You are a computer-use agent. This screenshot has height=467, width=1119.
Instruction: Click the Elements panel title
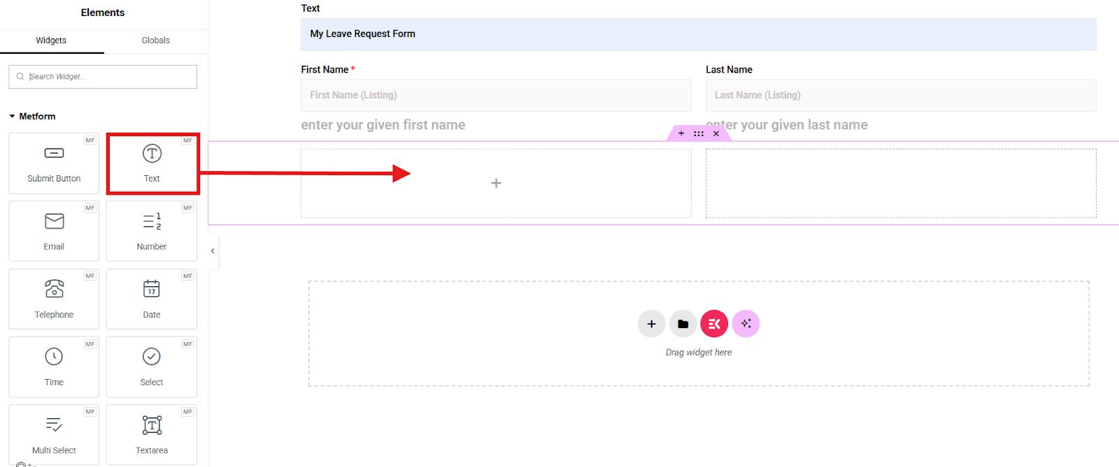click(103, 13)
